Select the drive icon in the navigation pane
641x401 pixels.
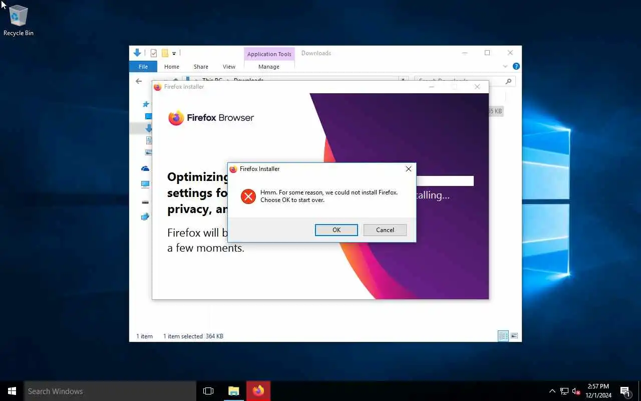[145, 202]
